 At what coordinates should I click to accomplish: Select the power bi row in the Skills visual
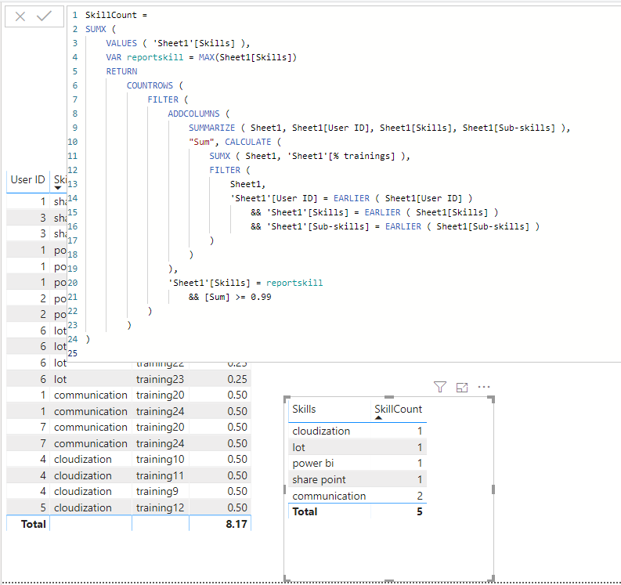click(358, 463)
